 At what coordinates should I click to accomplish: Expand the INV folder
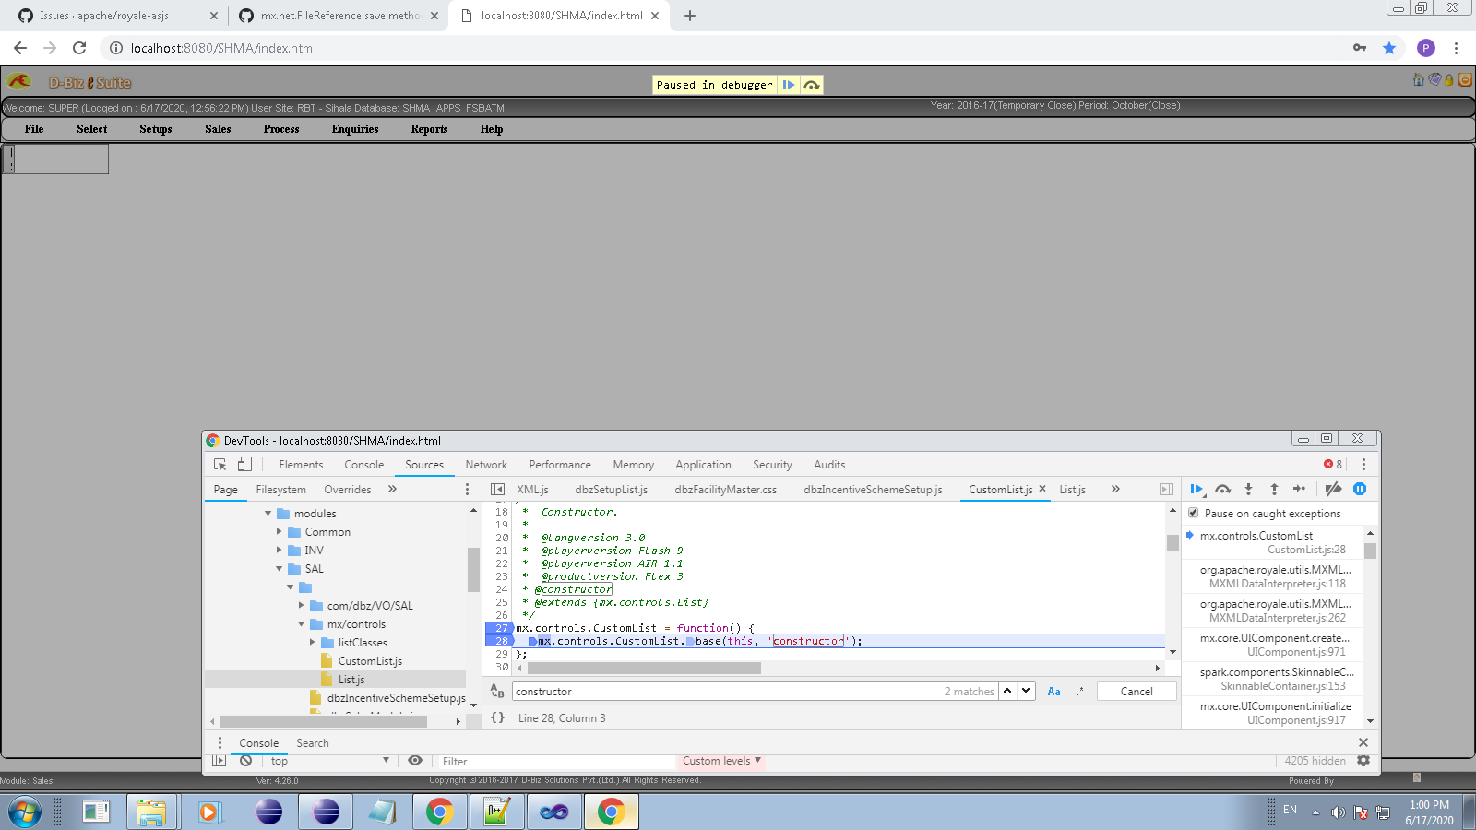point(280,551)
